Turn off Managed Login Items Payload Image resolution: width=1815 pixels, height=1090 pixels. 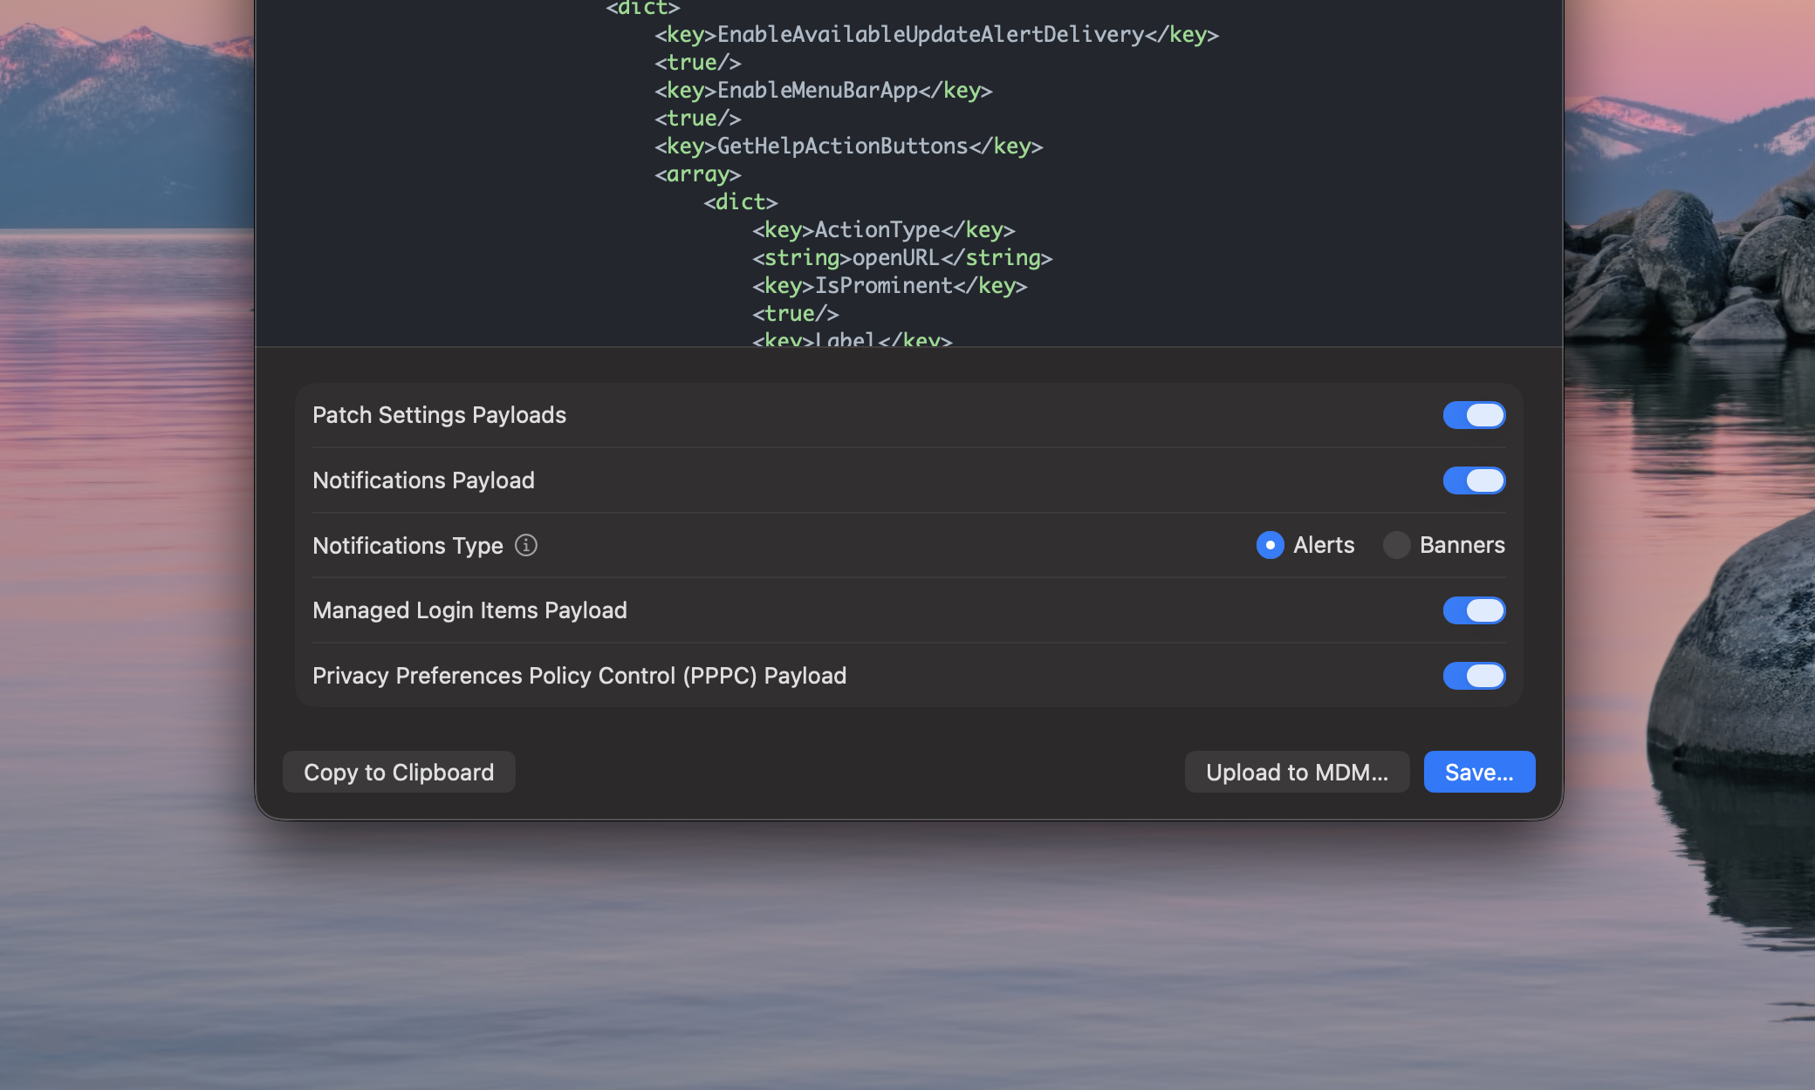[x=1474, y=610]
